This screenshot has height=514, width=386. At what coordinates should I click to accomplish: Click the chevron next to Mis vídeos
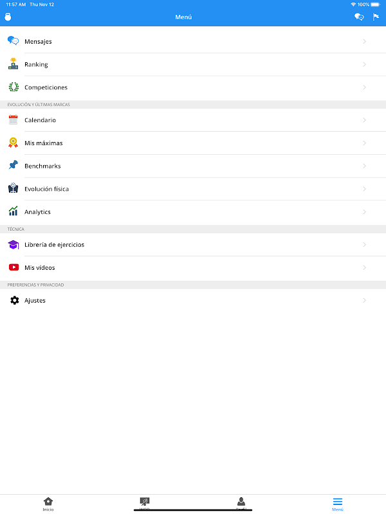pyautogui.click(x=364, y=267)
